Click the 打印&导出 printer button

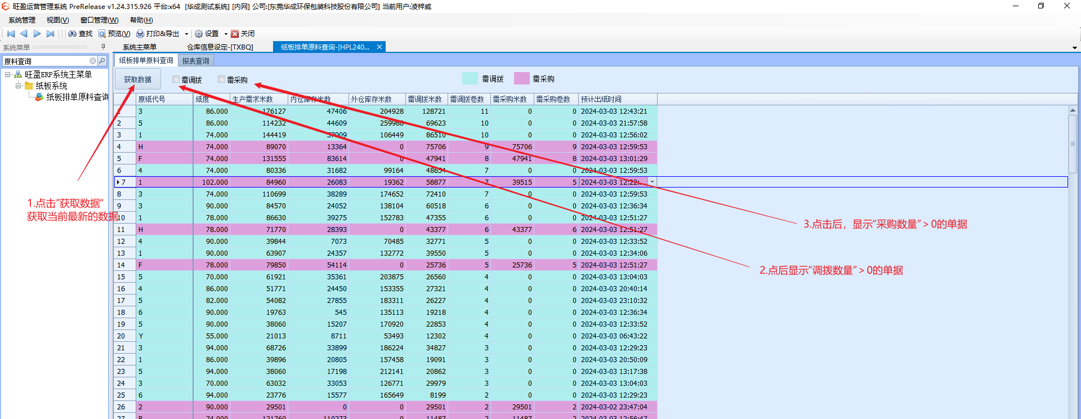point(158,34)
